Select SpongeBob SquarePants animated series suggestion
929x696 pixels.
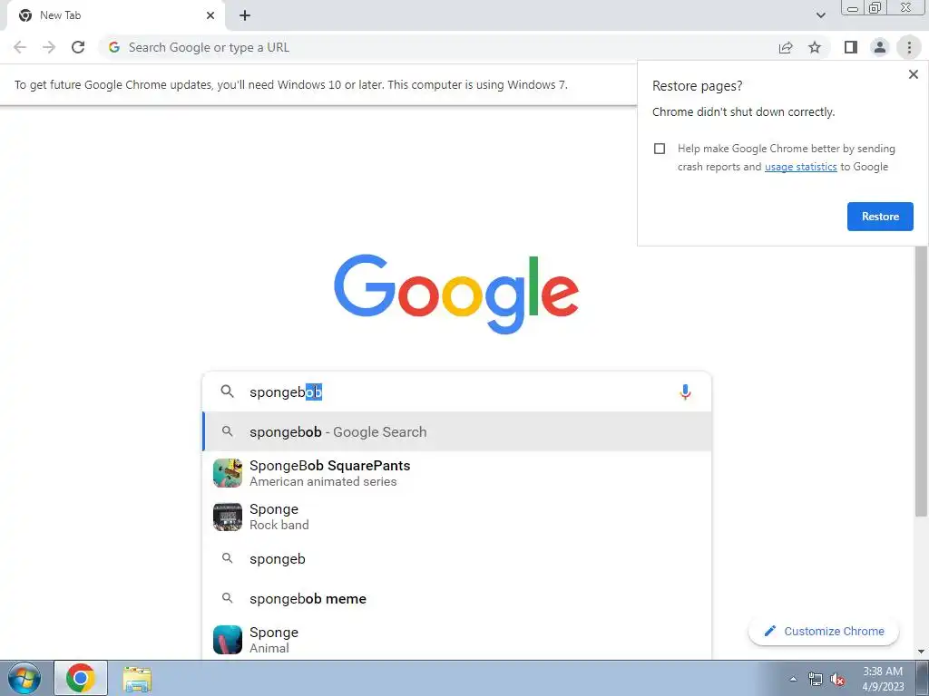point(457,473)
